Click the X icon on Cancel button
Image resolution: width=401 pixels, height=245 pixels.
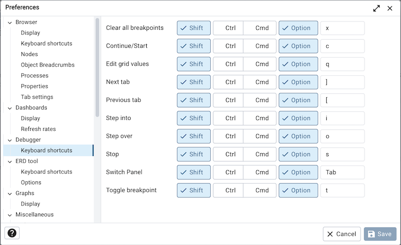point(330,234)
